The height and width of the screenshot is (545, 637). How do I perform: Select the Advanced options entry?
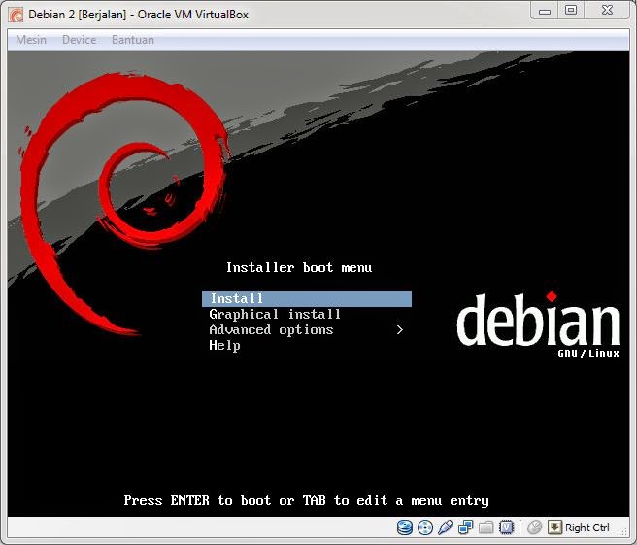click(307, 329)
